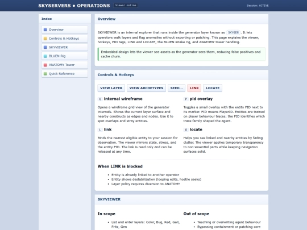Click the O hotkey badge for locate
307x230 pixels.
coord(186,129)
